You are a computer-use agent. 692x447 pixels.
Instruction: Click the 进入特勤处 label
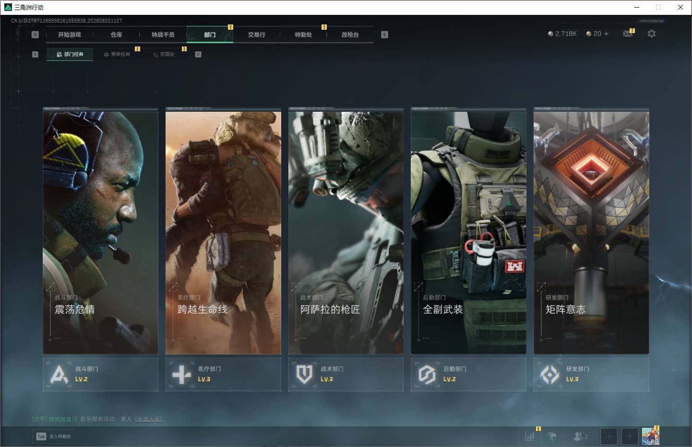(x=60, y=436)
